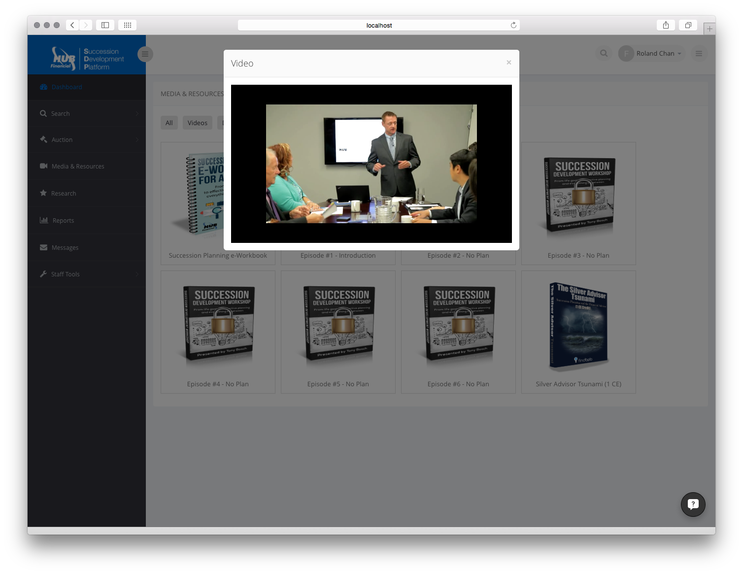Select the All filter button

[x=169, y=123]
